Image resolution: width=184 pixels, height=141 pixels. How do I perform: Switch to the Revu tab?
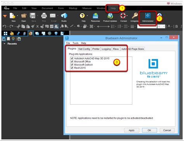(x=116, y=49)
